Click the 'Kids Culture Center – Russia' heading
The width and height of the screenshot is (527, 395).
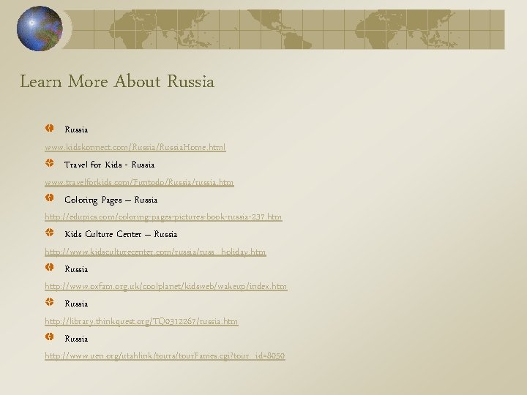coord(121,235)
